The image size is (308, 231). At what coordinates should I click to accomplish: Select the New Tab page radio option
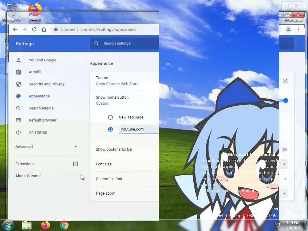coord(110,117)
